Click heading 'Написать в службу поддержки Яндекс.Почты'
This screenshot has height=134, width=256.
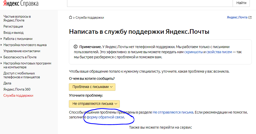[139, 31]
